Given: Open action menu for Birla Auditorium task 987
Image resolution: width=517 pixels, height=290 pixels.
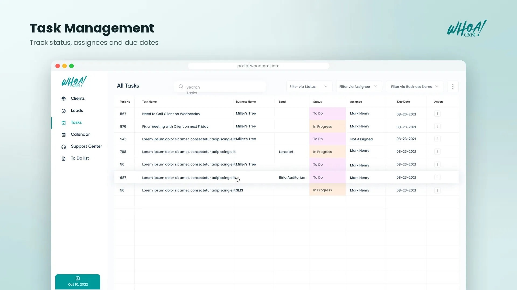Looking at the screenshot, I should tap(437, 177).
